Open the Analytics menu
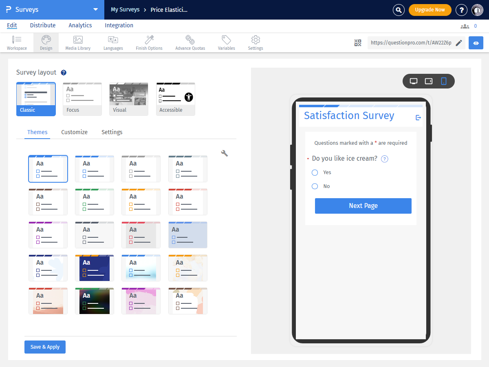 80,25
